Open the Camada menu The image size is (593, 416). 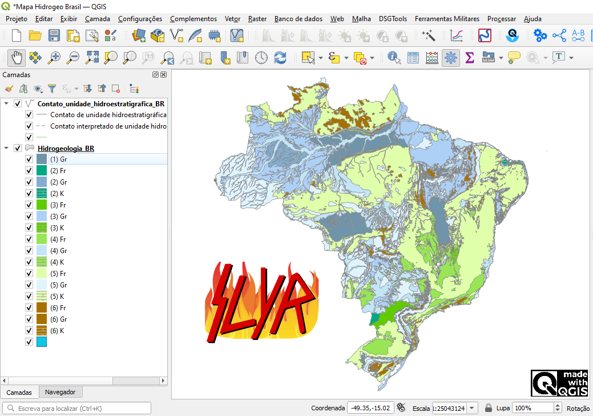(x=97, y=18)
